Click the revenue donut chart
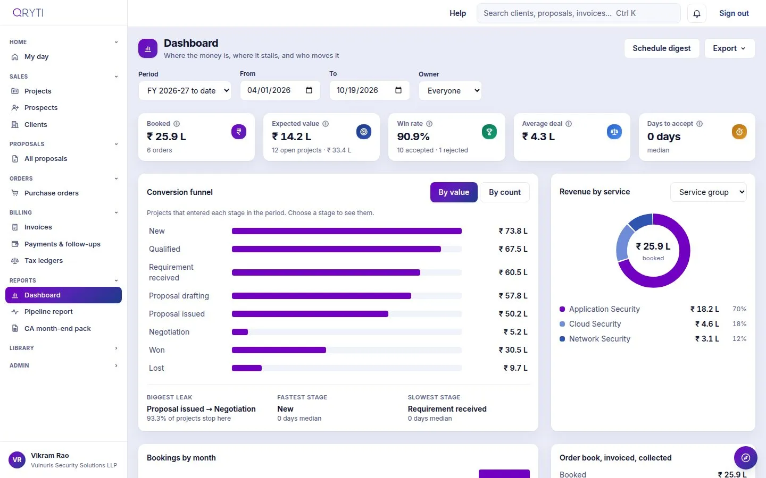Viewport: 766px width, 478px height. 653,251
